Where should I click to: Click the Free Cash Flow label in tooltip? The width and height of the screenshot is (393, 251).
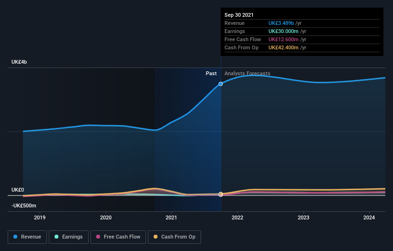pos(243,39)
